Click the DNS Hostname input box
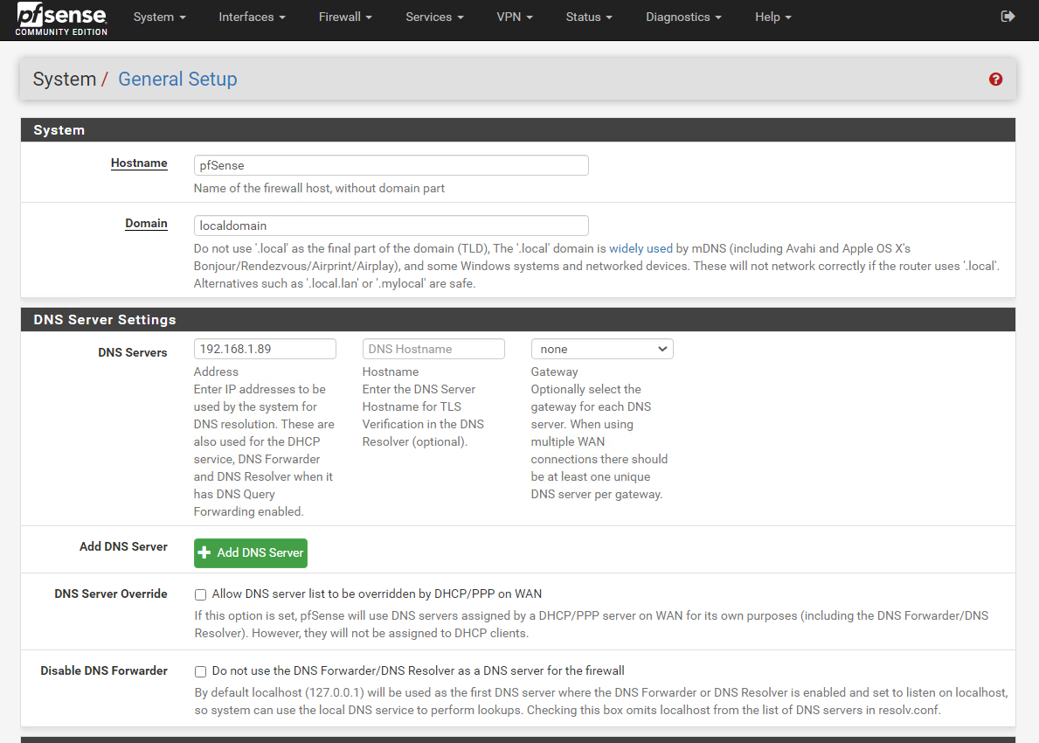 tap(433, 349)
